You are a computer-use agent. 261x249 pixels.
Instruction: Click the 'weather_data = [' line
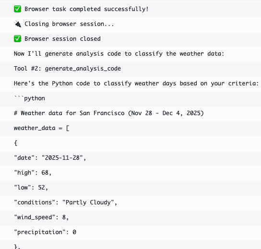click(x=42, y=128)
